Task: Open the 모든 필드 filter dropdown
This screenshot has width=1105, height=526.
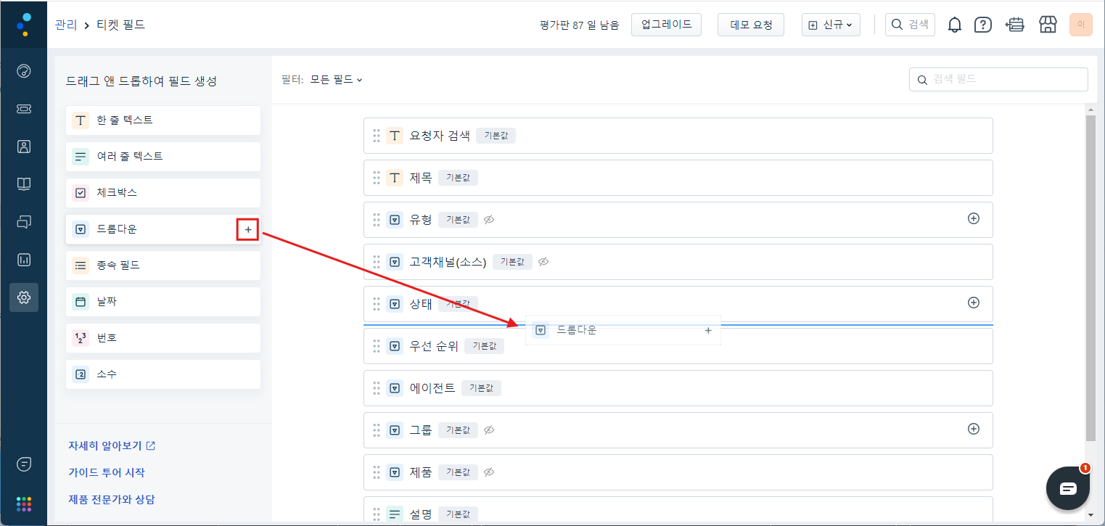Action: tap(336, 79)
